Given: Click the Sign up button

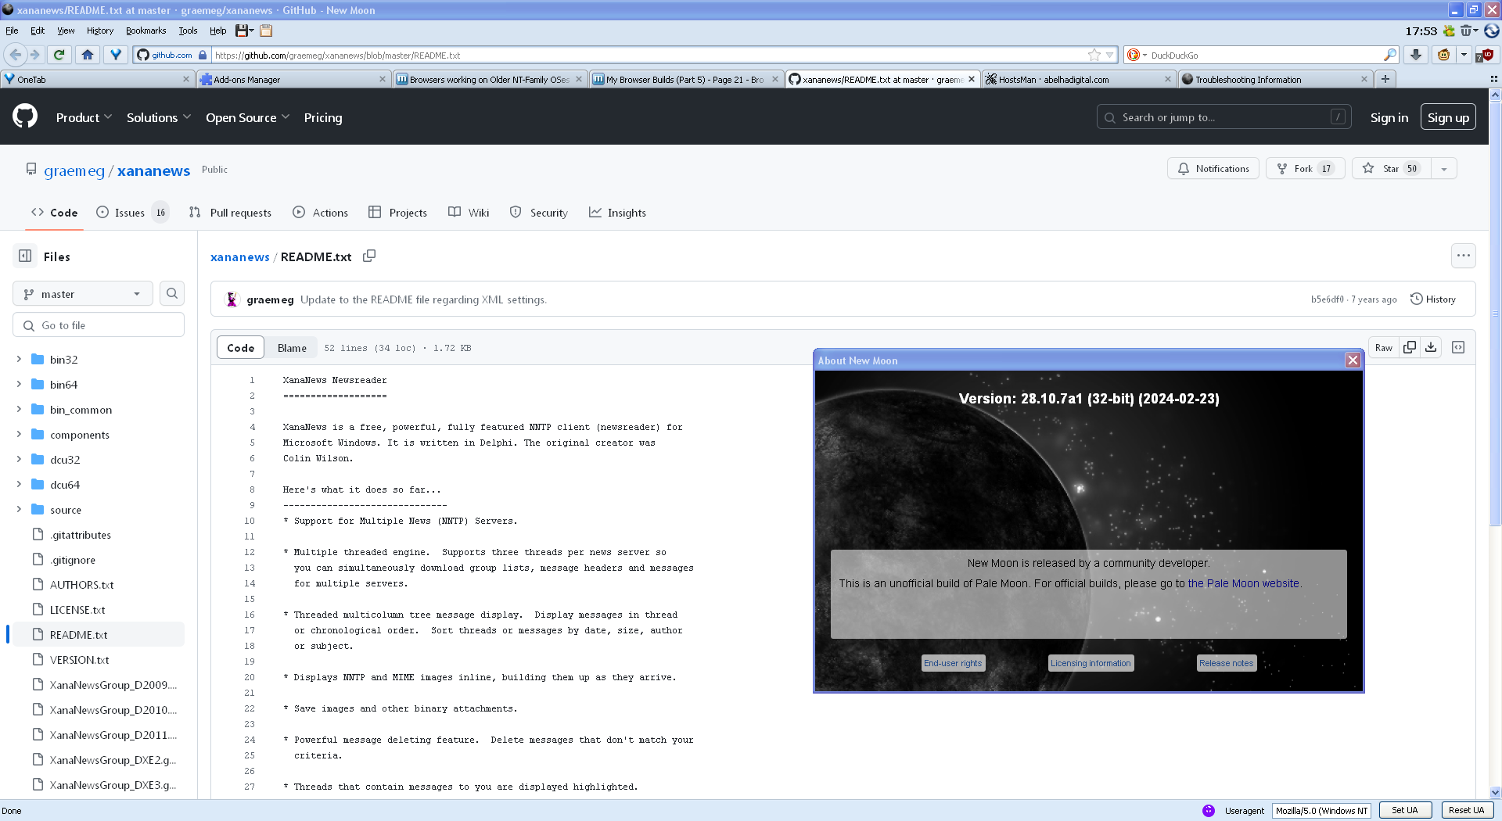Looking at the screenshot, I should coord(1448,117).
